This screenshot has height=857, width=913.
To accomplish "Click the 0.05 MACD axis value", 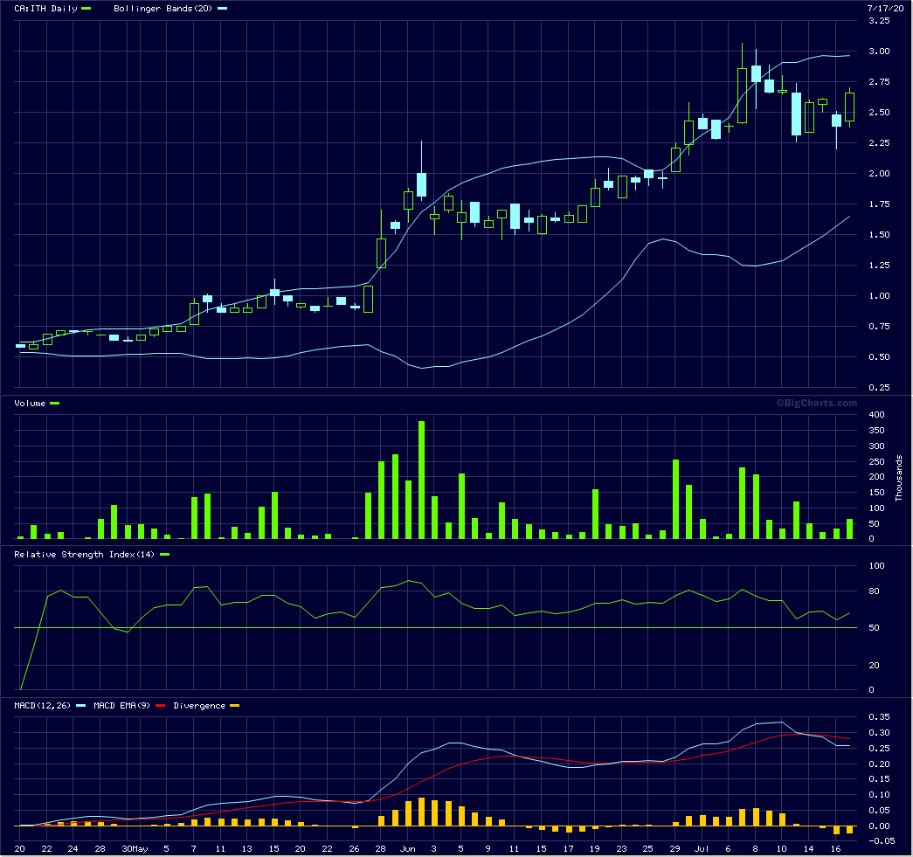I will pos(879,811).
